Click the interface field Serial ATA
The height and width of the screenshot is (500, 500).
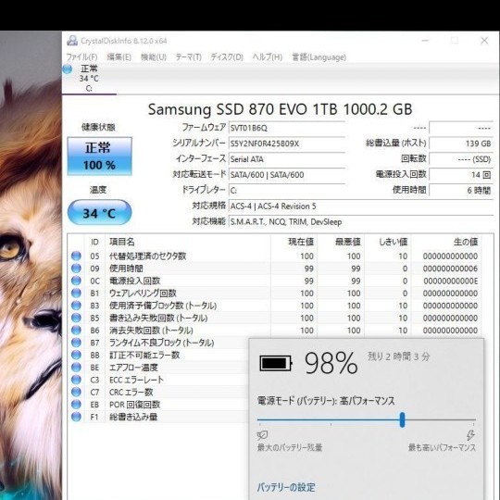tap(287, 159)
